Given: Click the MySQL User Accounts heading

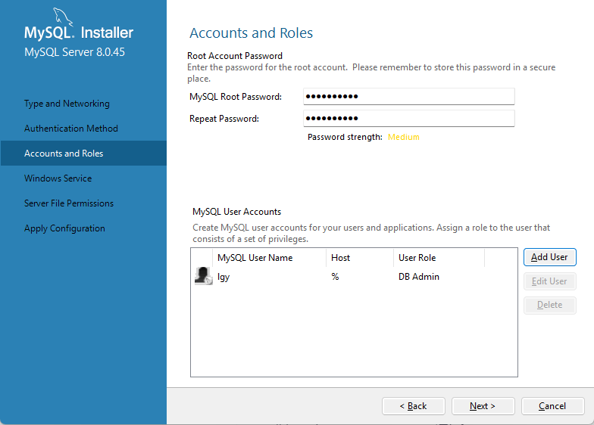Looking at the screenshot, I should [x=236, y=212].
